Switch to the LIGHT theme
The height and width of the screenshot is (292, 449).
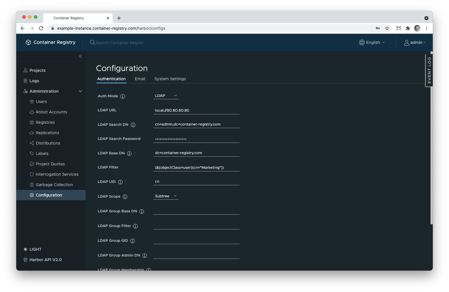click(x=32, y=249)
